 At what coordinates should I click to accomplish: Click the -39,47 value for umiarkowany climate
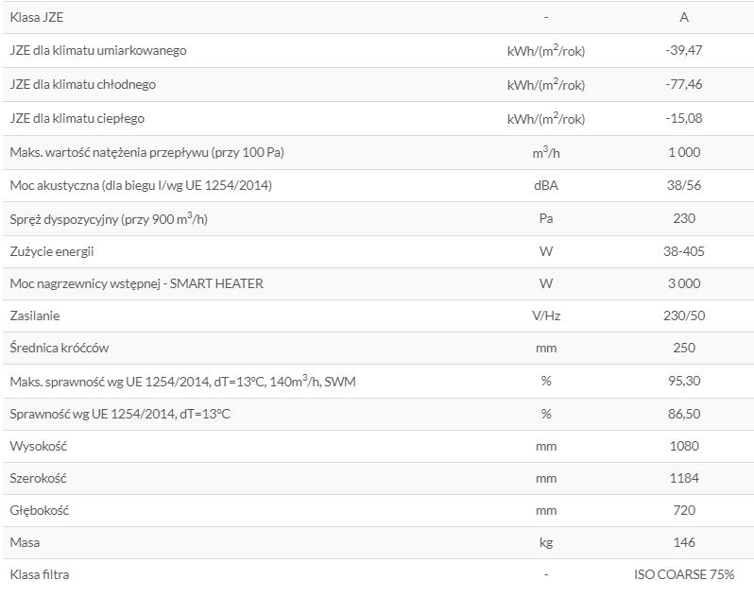pos(684,50)
